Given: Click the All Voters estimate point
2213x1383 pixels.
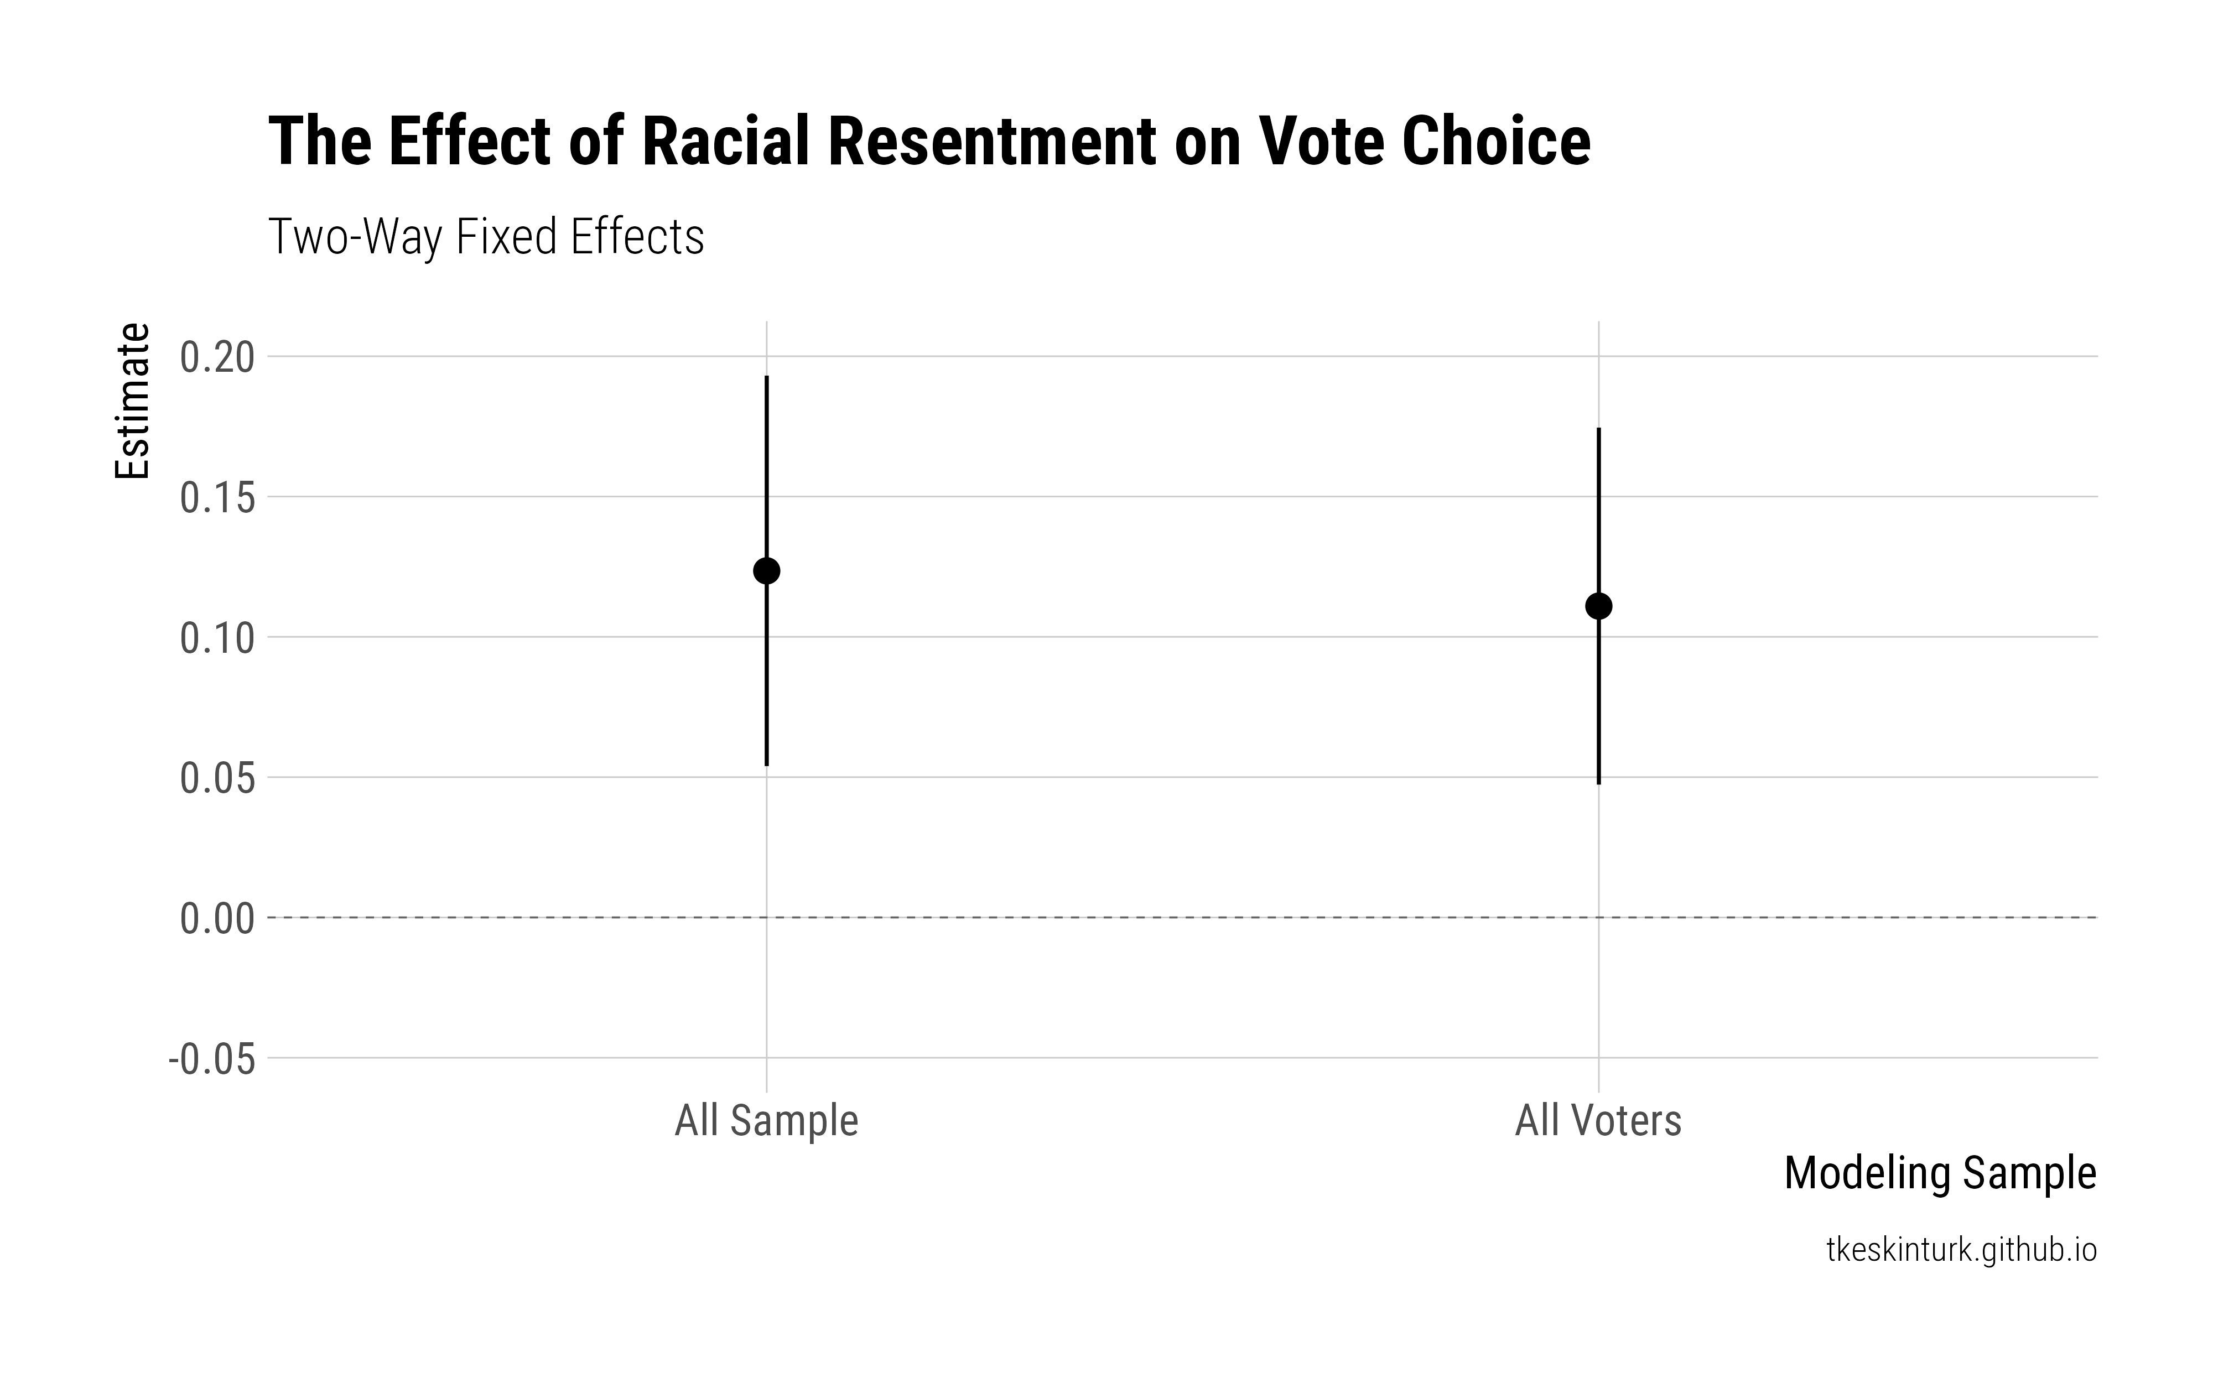Looking at the screenshot, I should click(1598, 606).
